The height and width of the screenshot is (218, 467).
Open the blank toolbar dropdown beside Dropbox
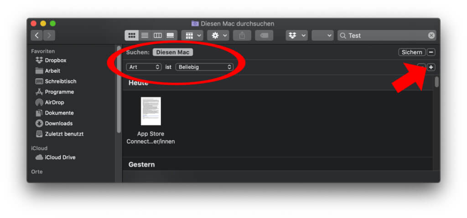[x=322, y=35]
